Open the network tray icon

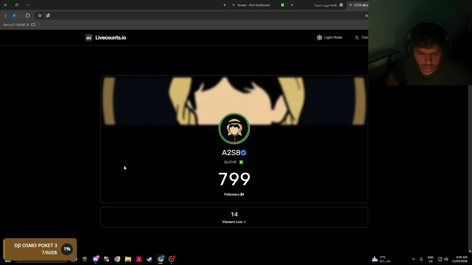[440, 259]
